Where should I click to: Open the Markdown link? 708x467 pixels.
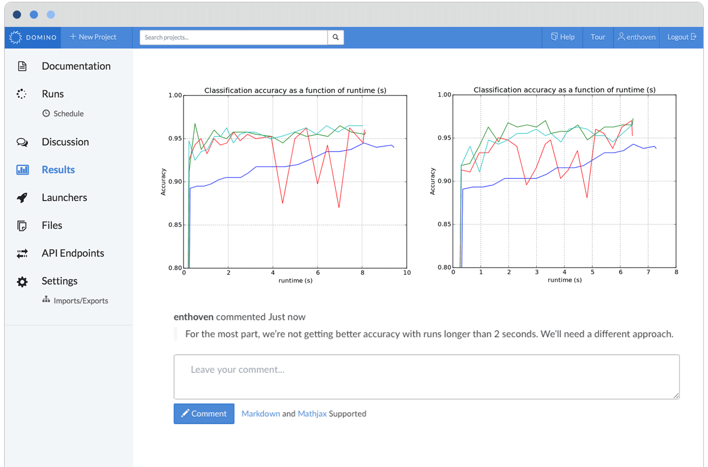pos(261,414)
